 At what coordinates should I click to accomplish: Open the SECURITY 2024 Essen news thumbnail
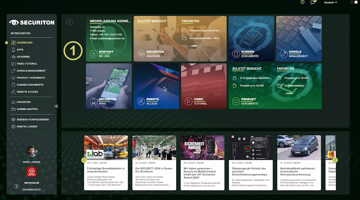click(154, 148)
